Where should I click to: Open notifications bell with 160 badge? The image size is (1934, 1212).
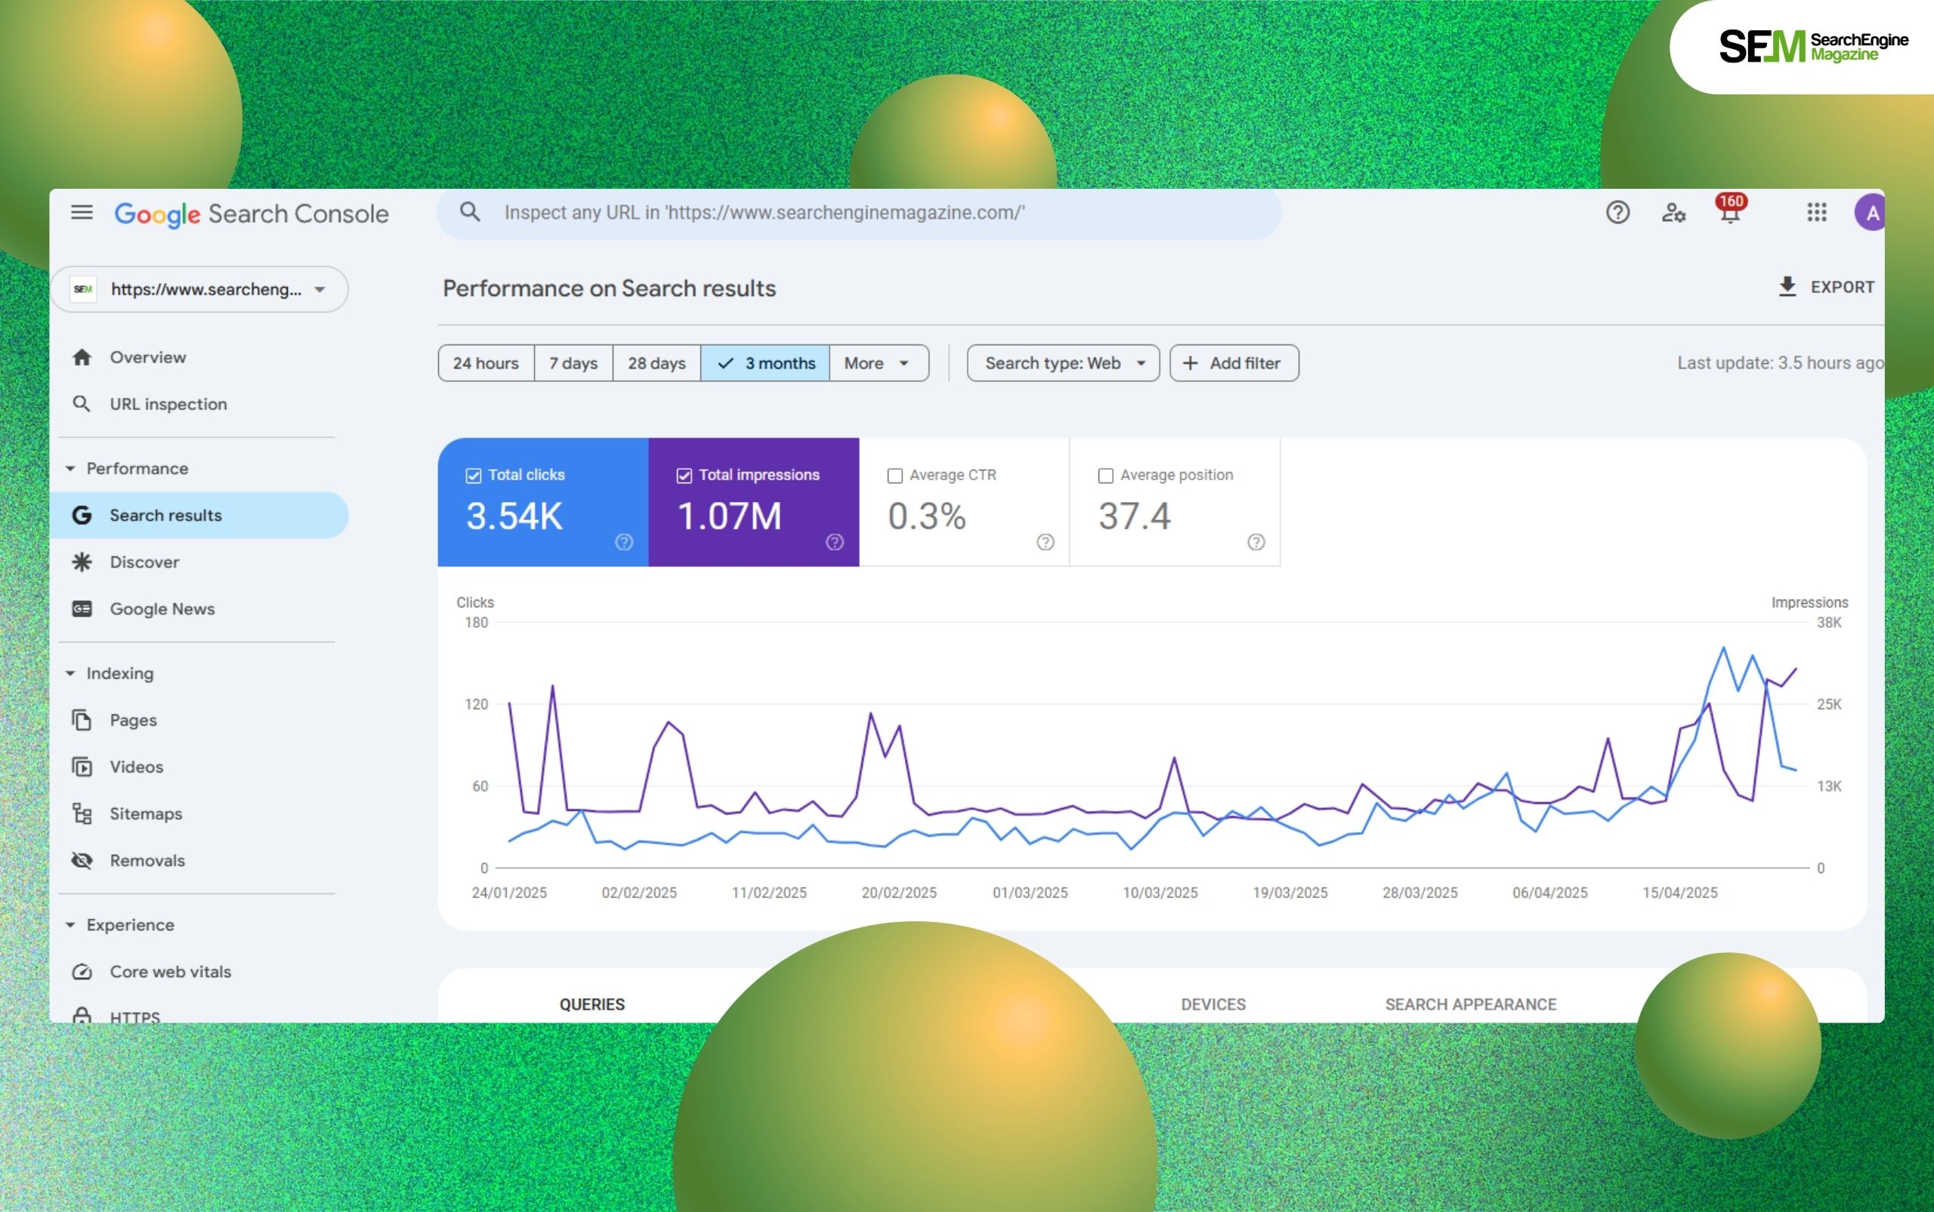[x=1730, y=210]
